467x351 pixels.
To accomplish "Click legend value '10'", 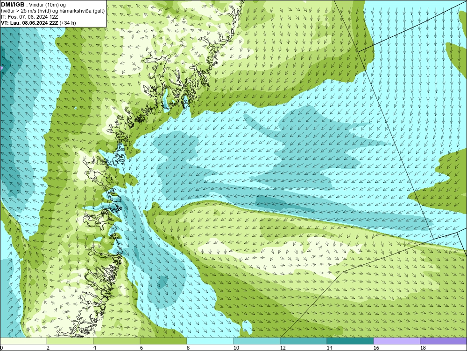I will click(236, 348).
